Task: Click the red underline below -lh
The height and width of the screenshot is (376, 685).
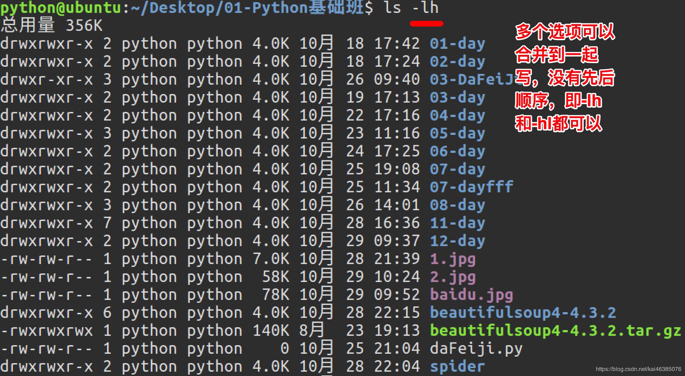Action: 427,24
